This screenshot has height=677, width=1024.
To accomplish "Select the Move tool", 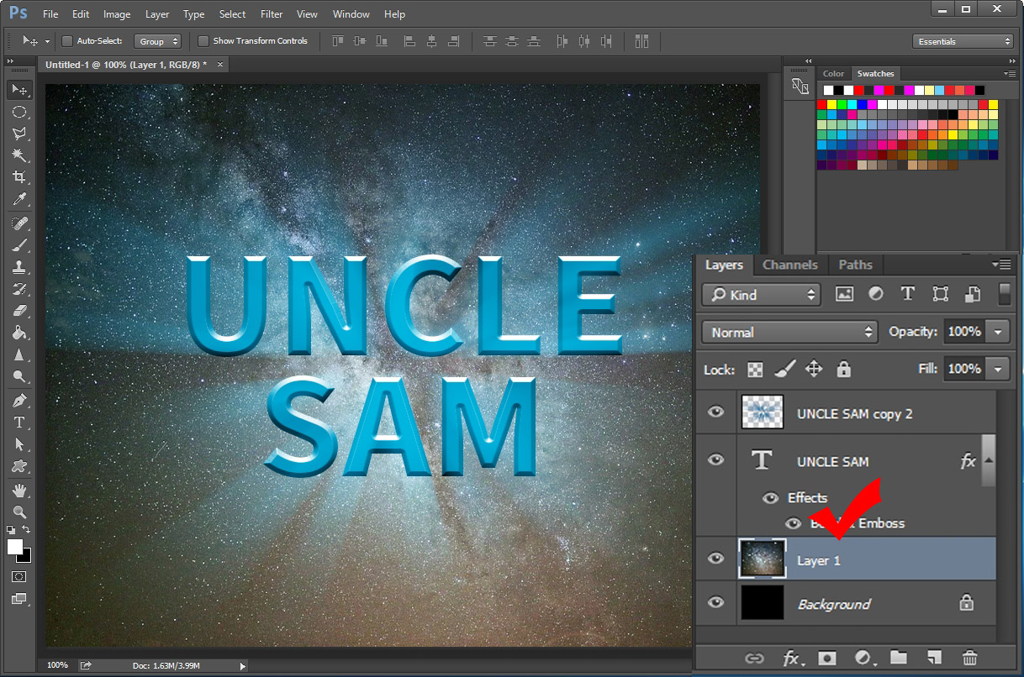I will click(19, 90).
